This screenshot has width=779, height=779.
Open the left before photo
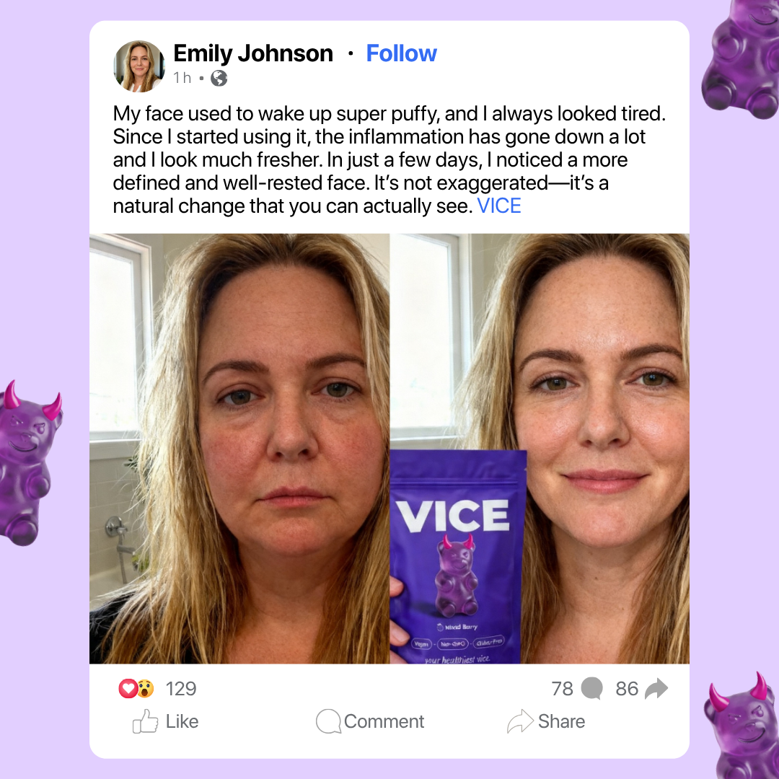point(239,449)
